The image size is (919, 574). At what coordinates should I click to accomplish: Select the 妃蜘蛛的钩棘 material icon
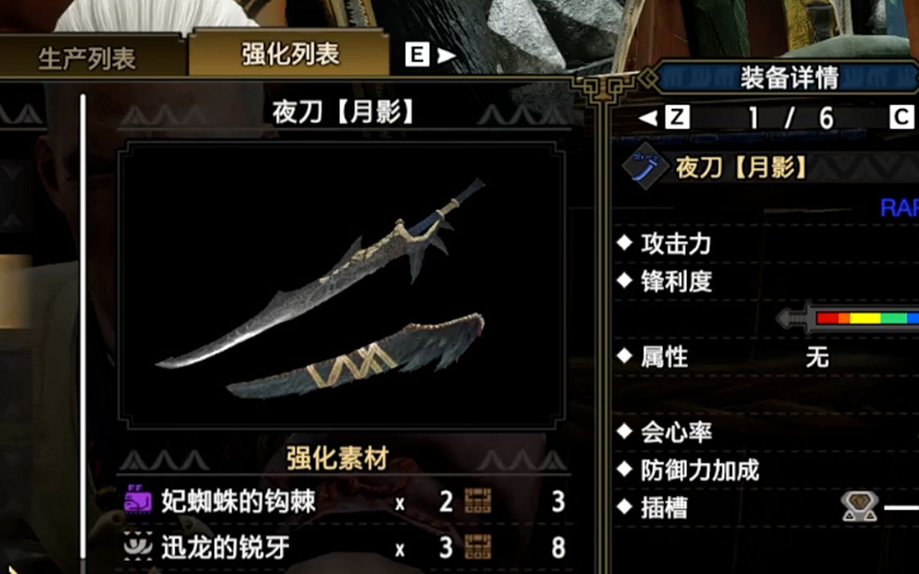click(138, 500)
